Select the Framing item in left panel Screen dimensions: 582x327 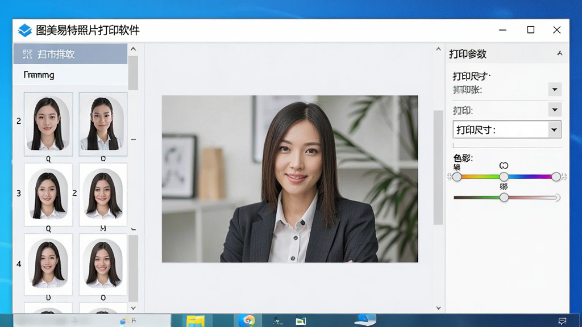click(70, 74)
